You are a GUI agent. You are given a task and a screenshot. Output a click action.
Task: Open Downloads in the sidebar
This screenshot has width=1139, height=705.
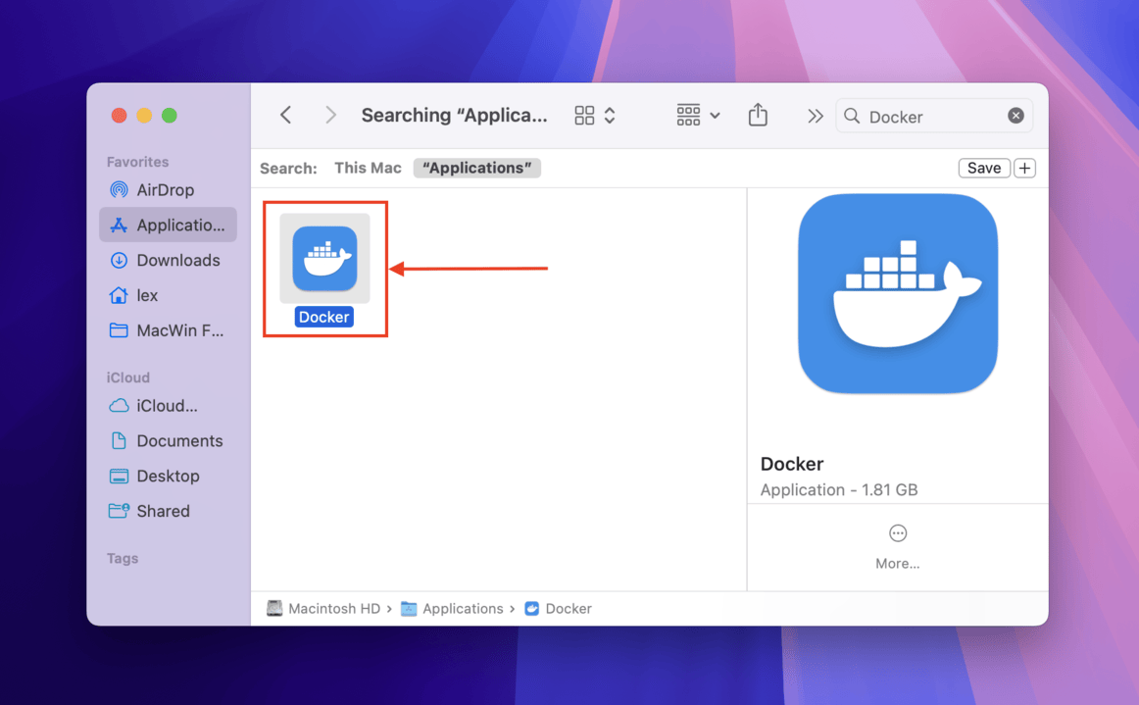point(168,260)
